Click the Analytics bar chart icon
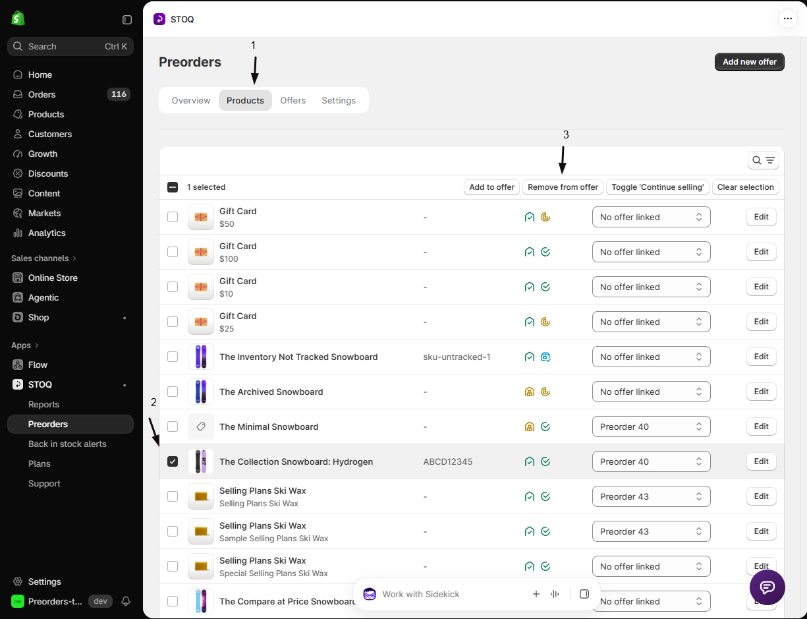The height and width of the screenshot is (619, 807). 18,233
